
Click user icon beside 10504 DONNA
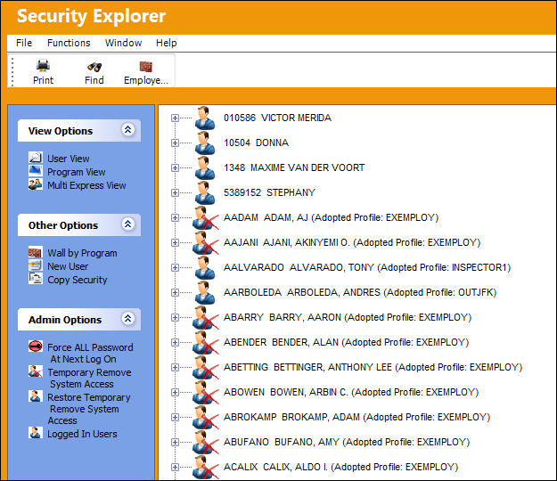[x=205, y=143]
